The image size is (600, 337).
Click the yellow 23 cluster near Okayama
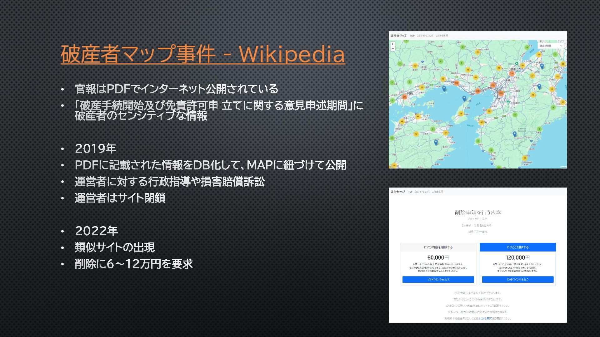click(422, 87)
